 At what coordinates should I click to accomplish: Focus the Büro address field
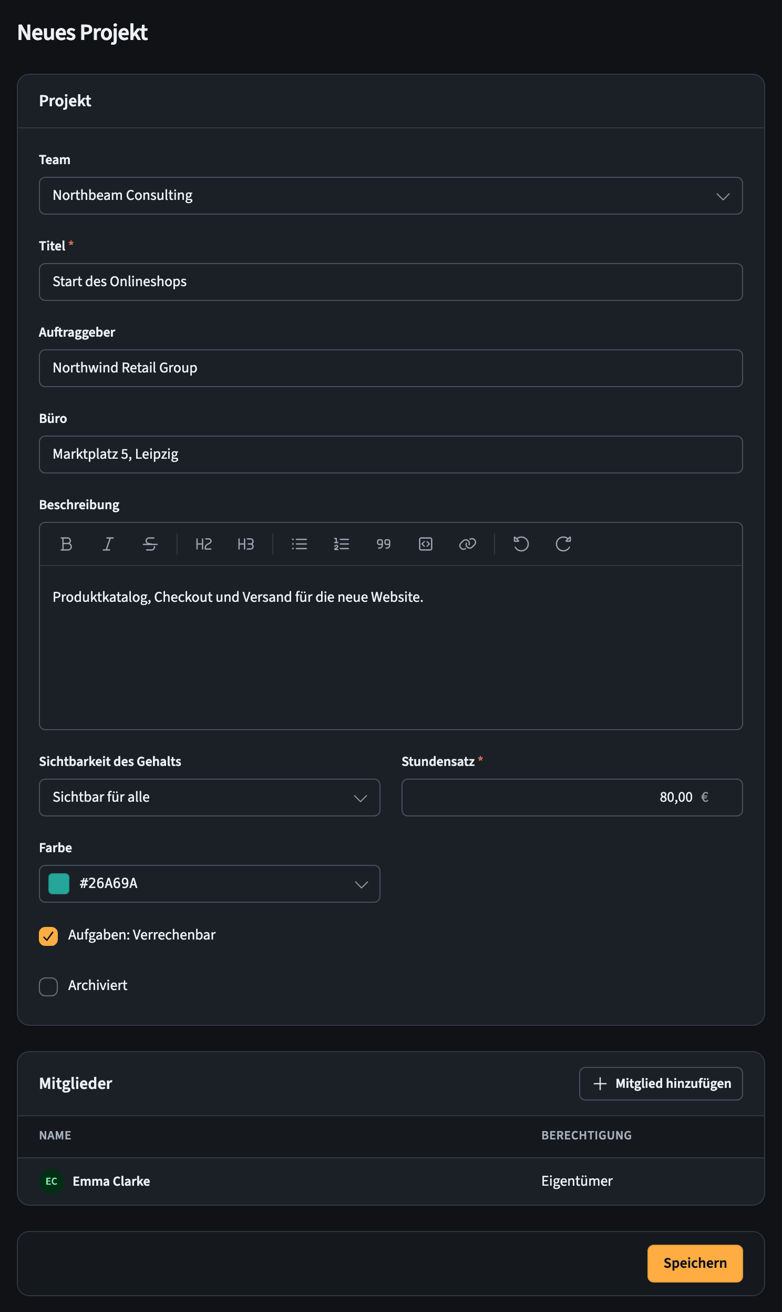[x=390, y=455]
